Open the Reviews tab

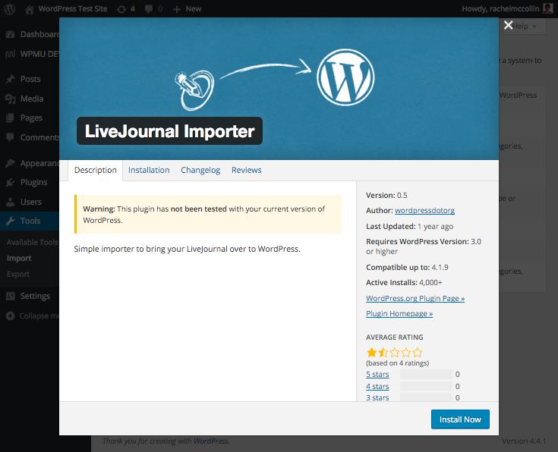[246, 171]
